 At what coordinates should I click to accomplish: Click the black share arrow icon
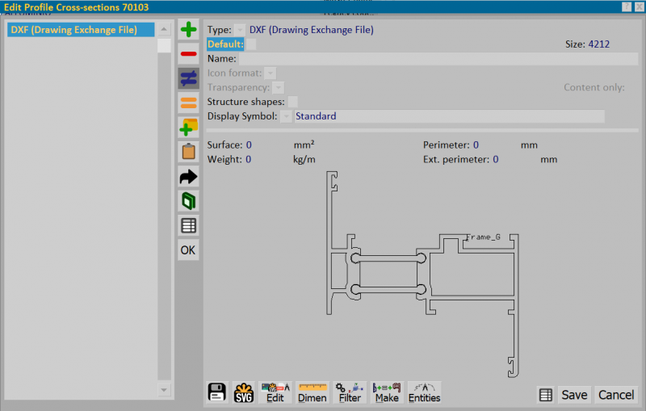click(x=189, y=177)
